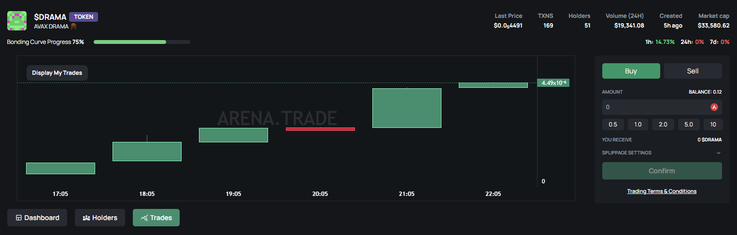The width and height of the screenshot is (737, 235).
Task: Choose the 0.5 amount preset
Action: point(613,124)
